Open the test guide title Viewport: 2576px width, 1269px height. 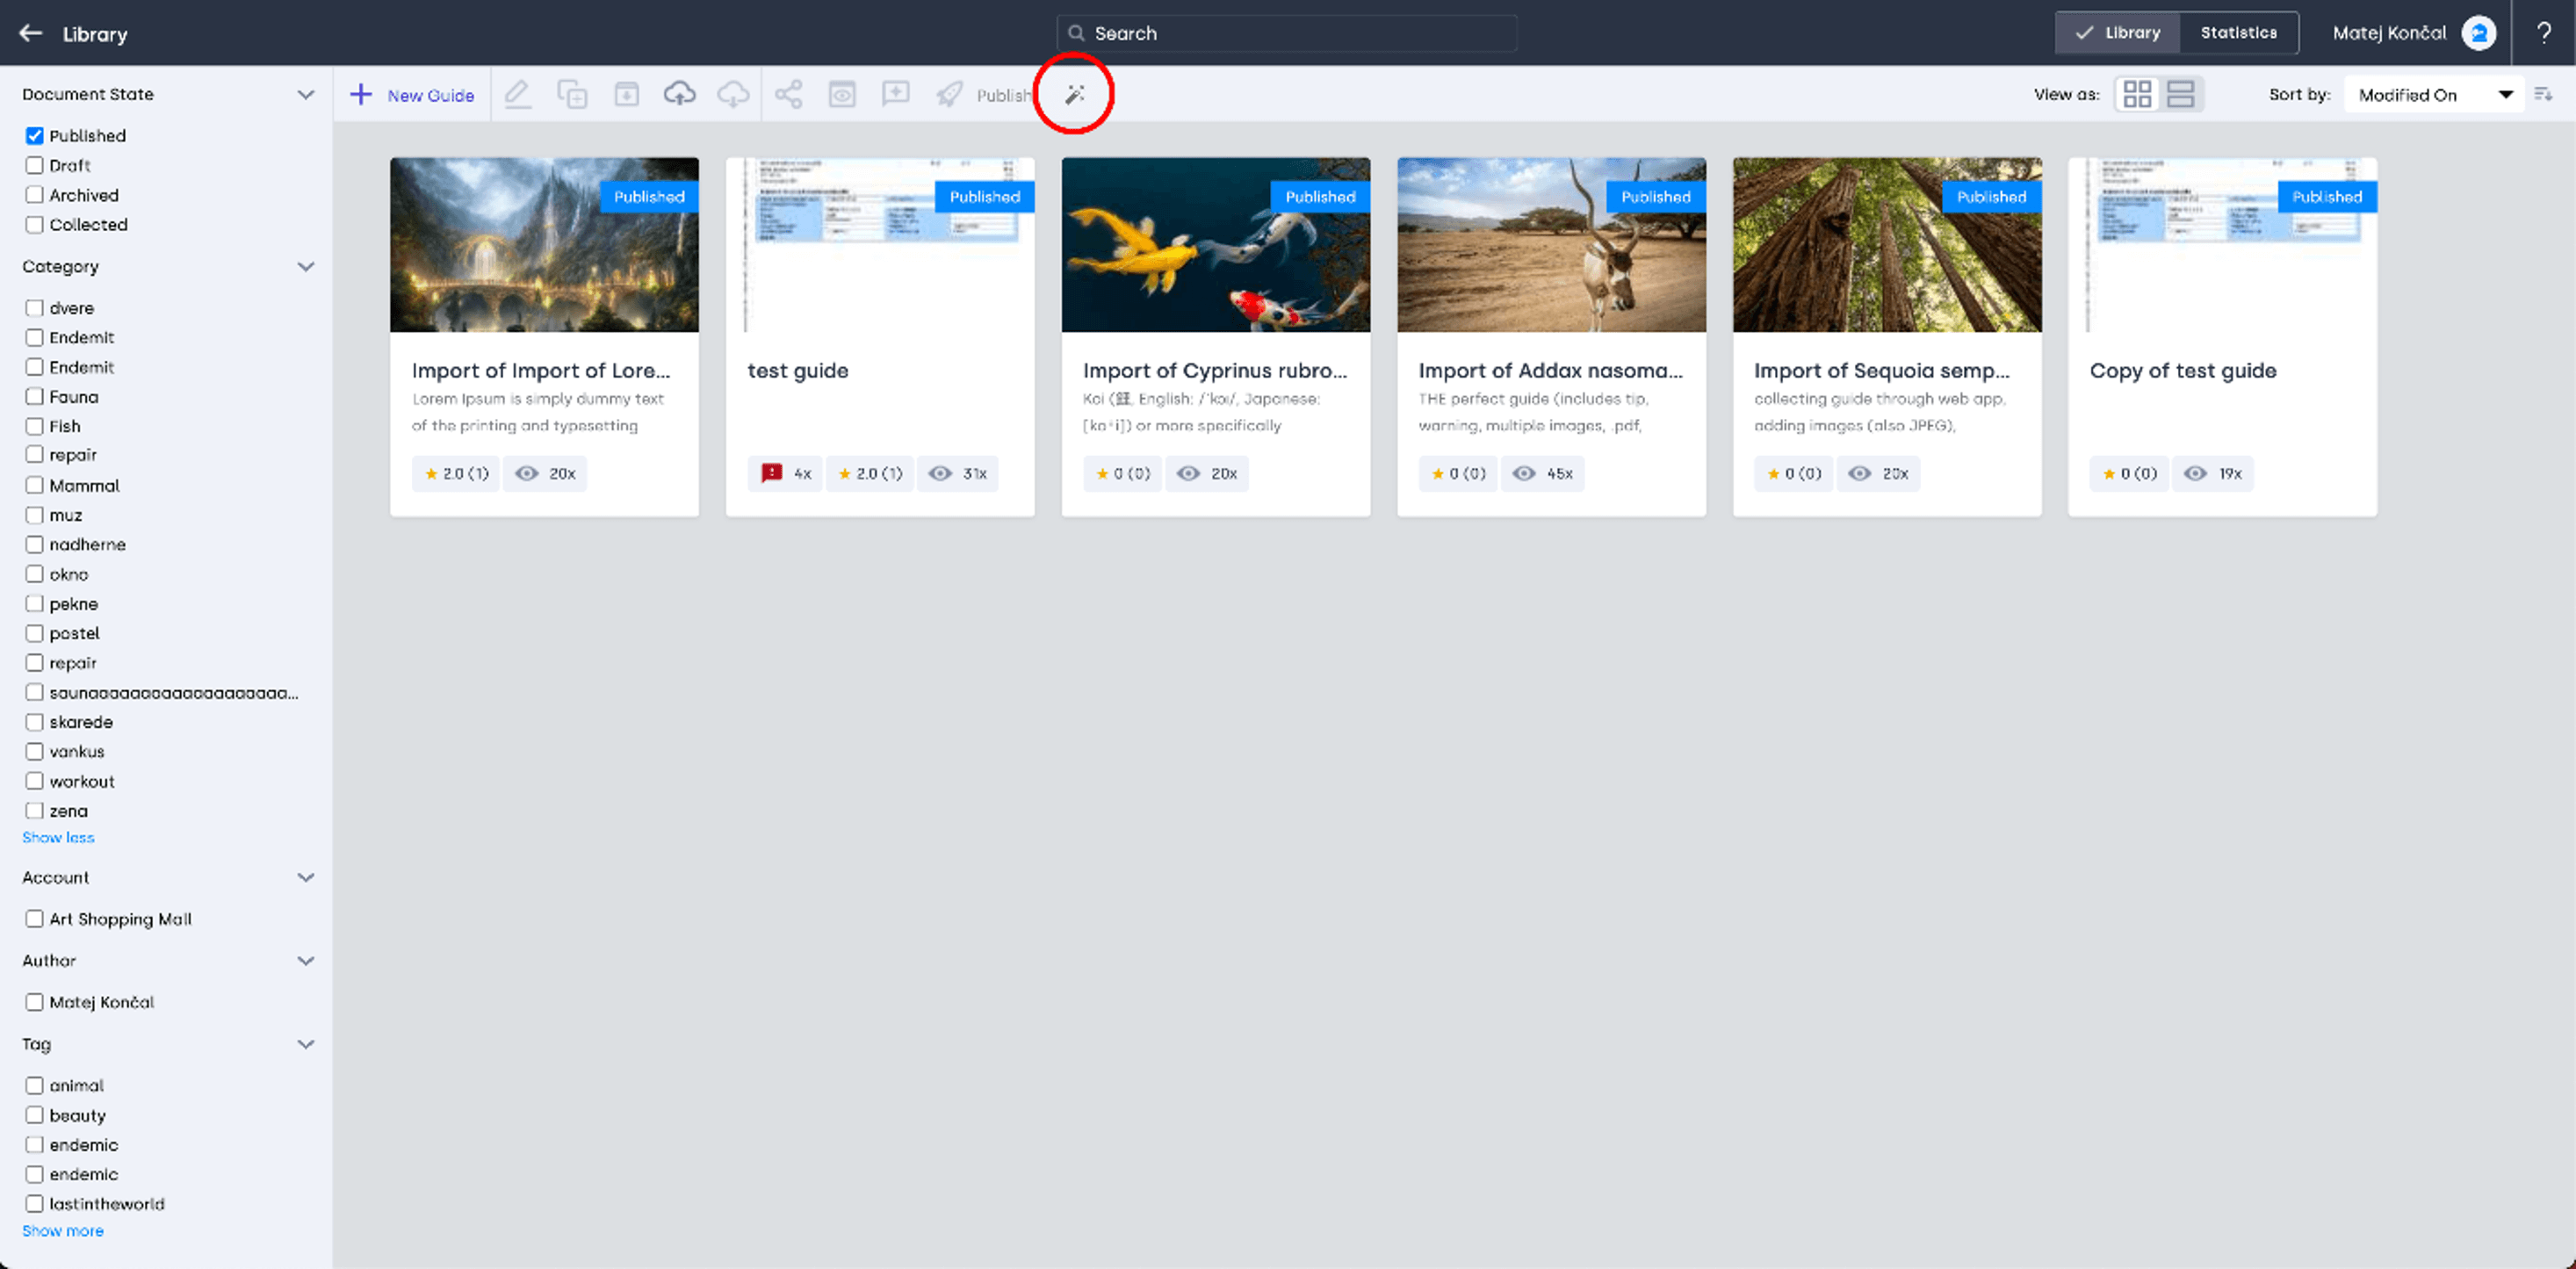click(798, 370)
